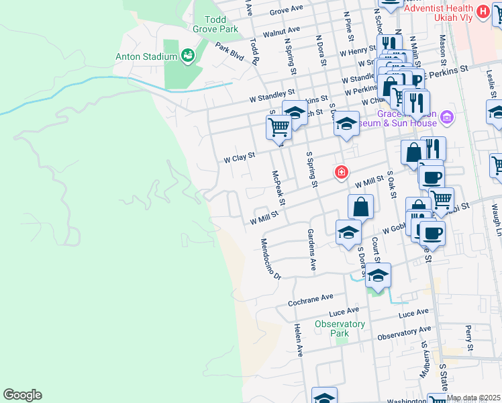Click the Cochrane Ave street label
Viewport: 502px width, 403px height.
point(311,300)
